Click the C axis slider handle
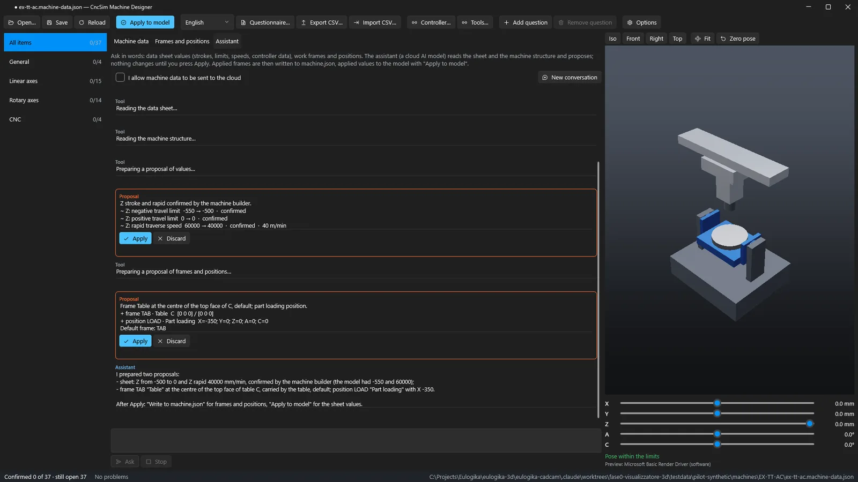858x482 pixels. (x=717, y=444)
